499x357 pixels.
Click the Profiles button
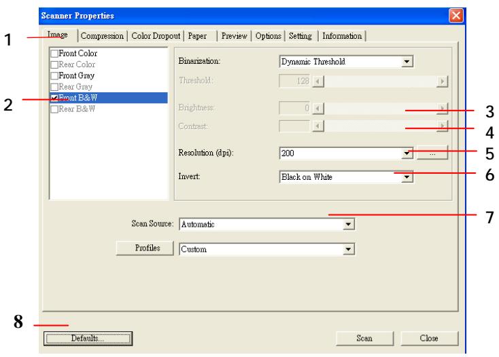pos(145,248)
